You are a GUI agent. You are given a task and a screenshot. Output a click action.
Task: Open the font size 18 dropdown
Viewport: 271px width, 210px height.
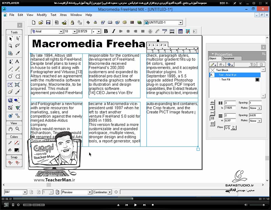pos(75,31)
